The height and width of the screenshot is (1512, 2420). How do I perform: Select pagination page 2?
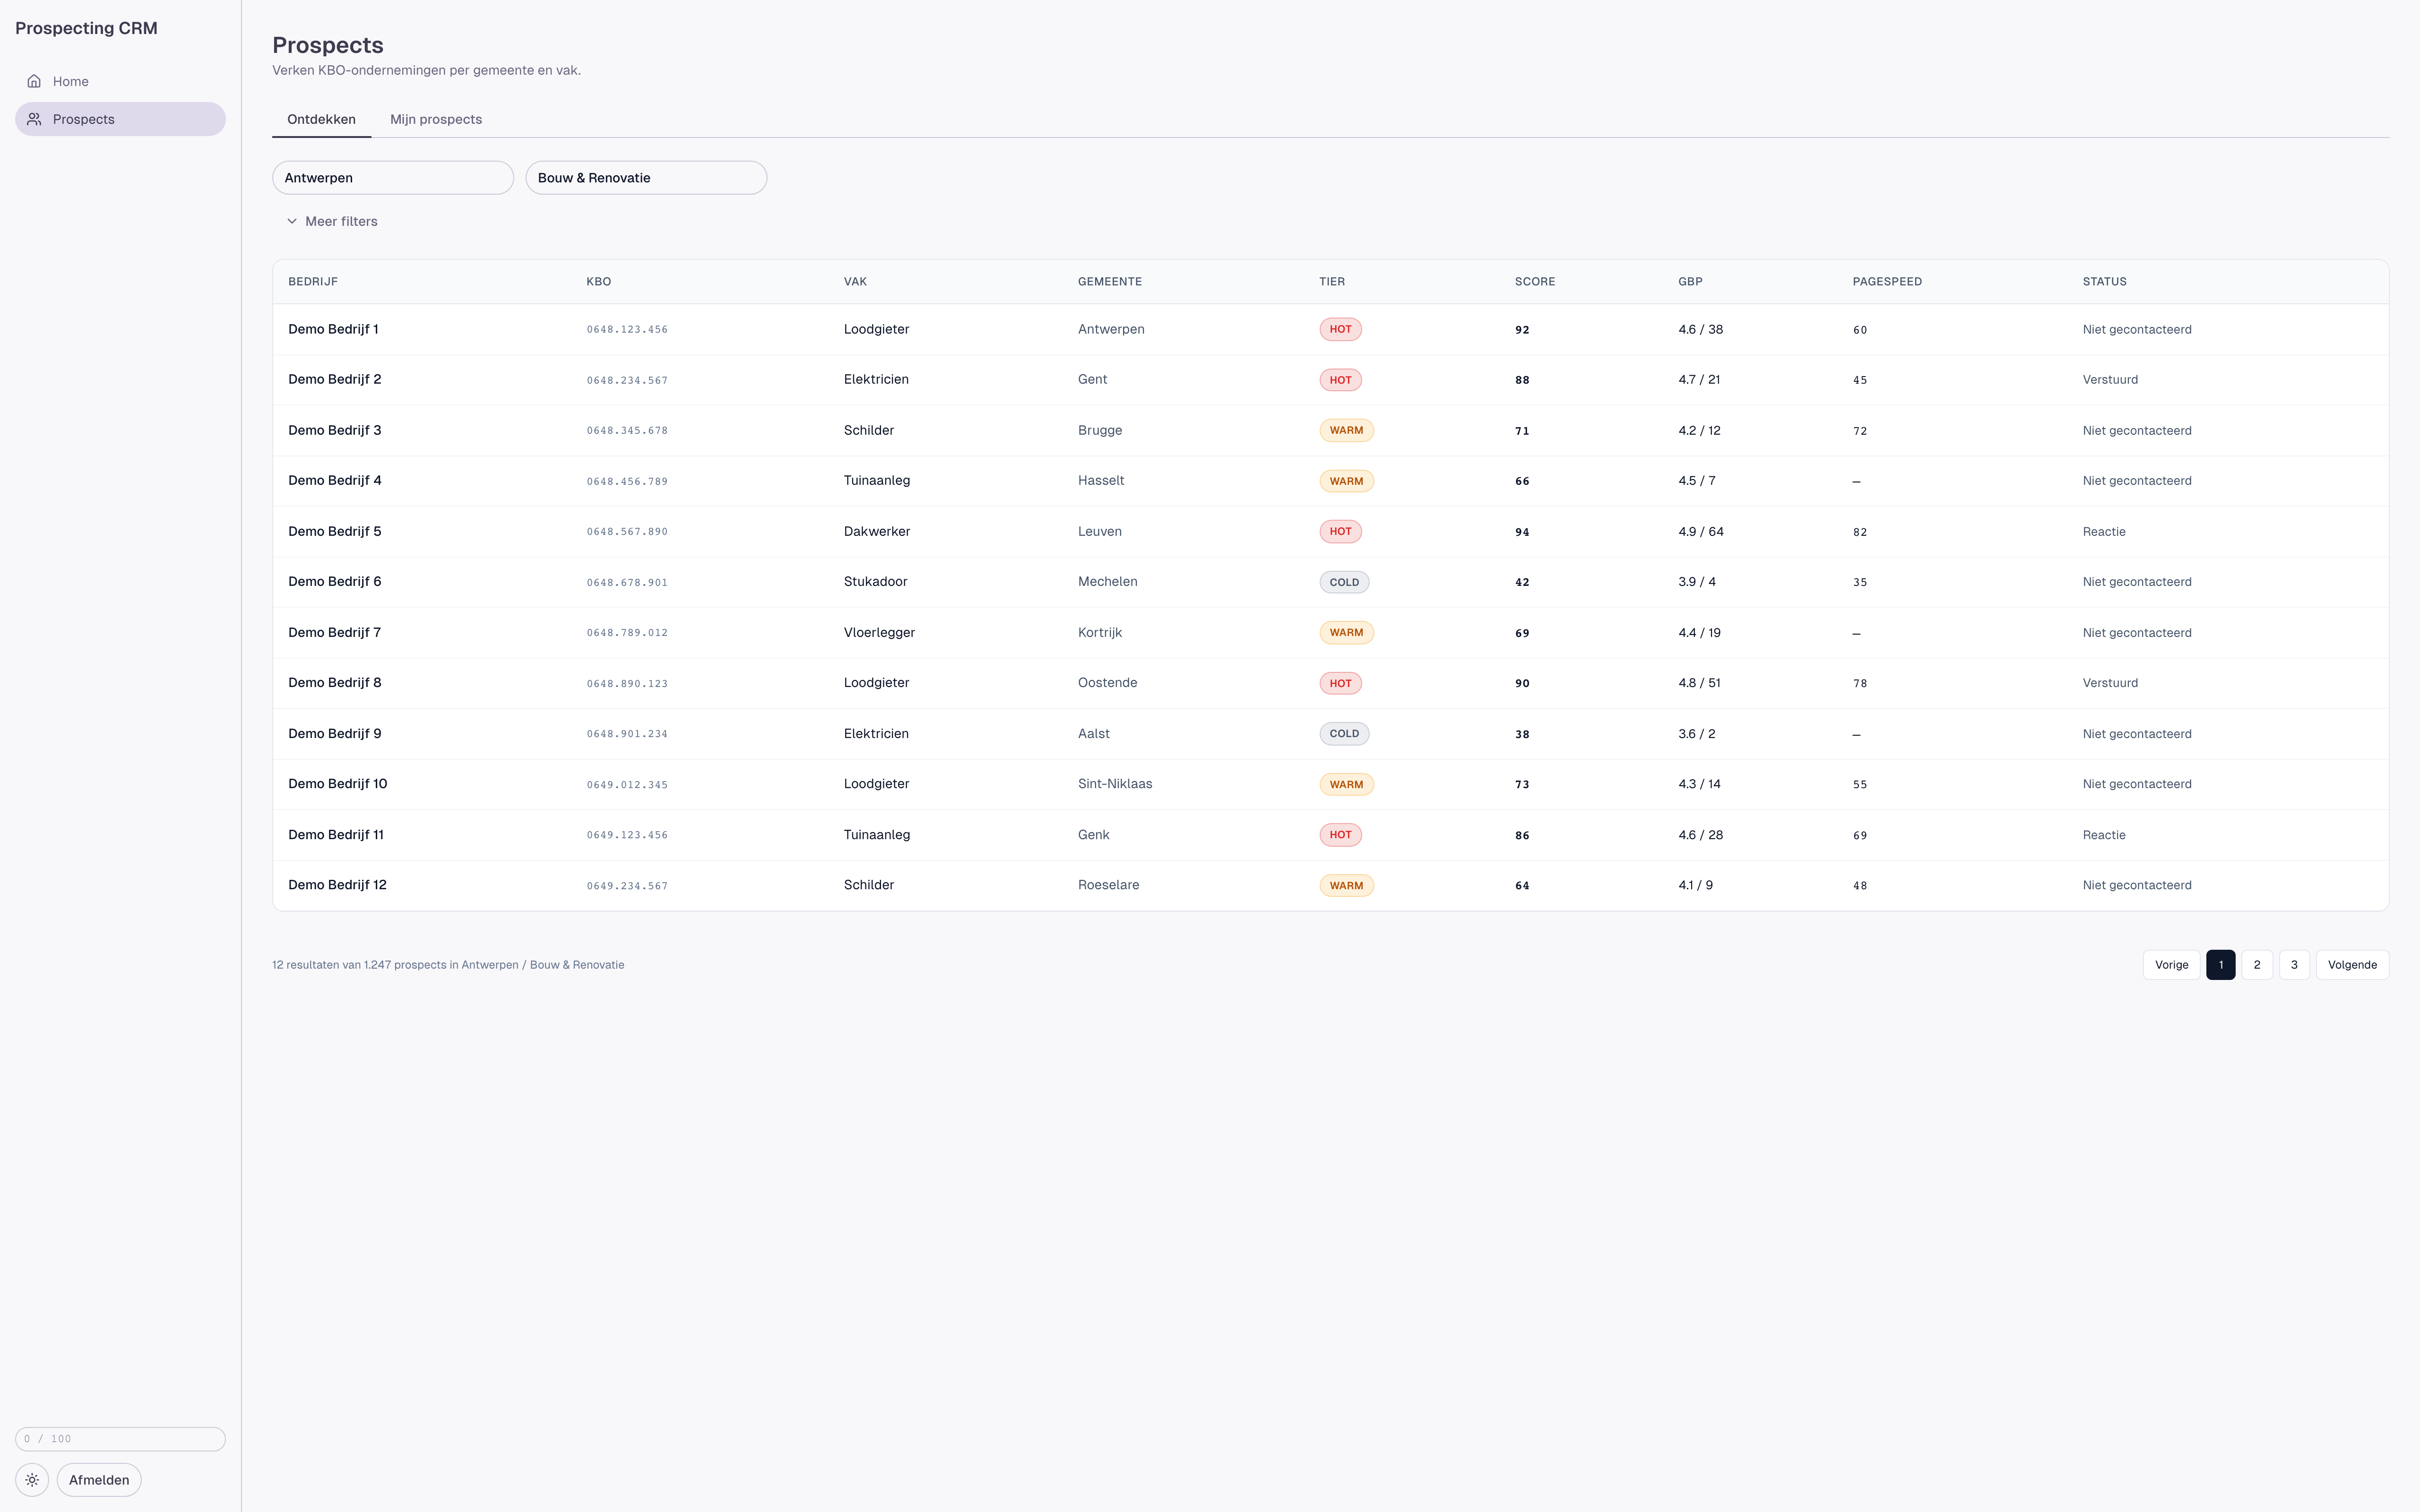pos(2257,965)
